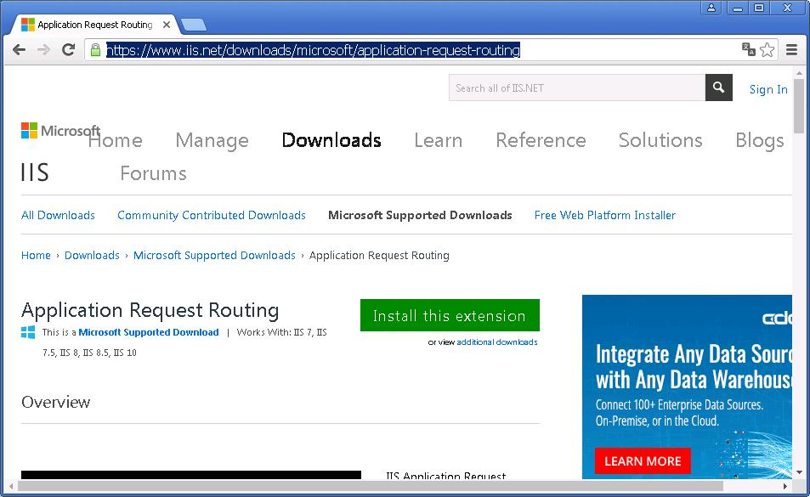810x497 pixels.
Task: Click the Application Request Routing breadcrumb text
Action: click(x=379, y=256)
